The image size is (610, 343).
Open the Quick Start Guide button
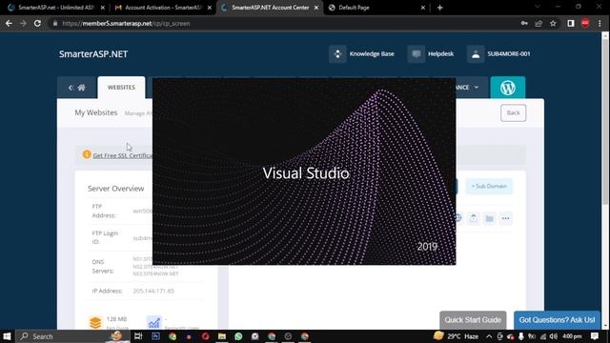[x=473, y=320]
